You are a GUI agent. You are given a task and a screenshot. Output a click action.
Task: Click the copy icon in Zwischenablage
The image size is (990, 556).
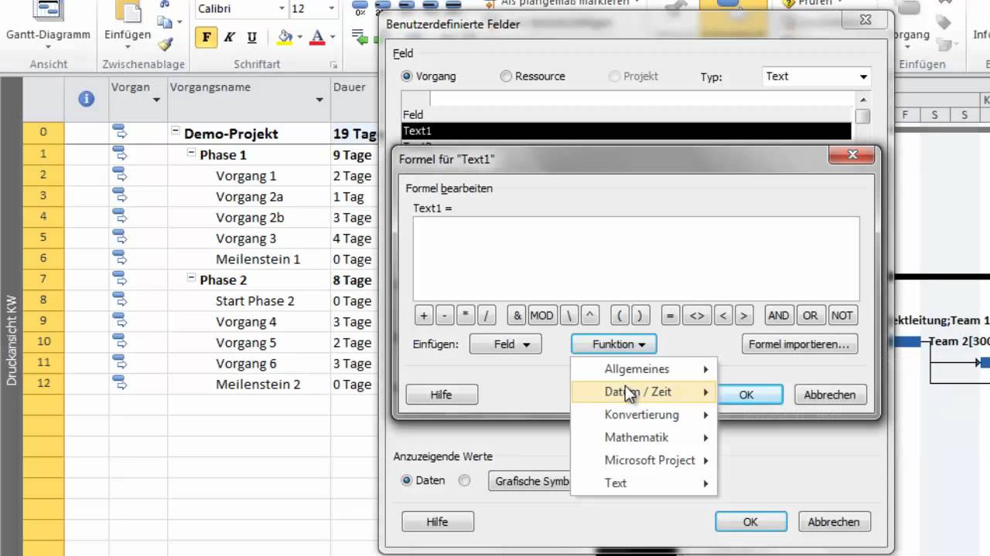point(164,23)
